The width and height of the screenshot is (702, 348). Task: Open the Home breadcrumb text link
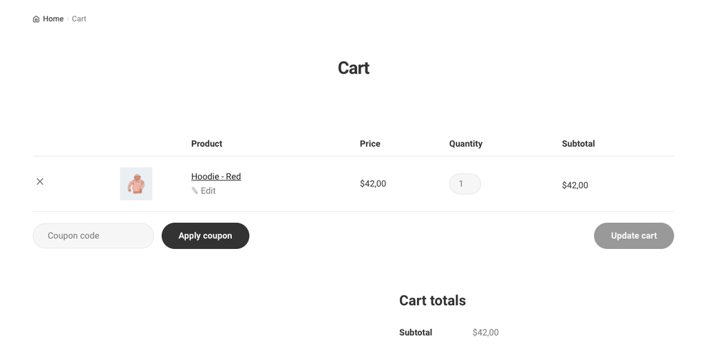pyautogui.click(x=53, y=19)
